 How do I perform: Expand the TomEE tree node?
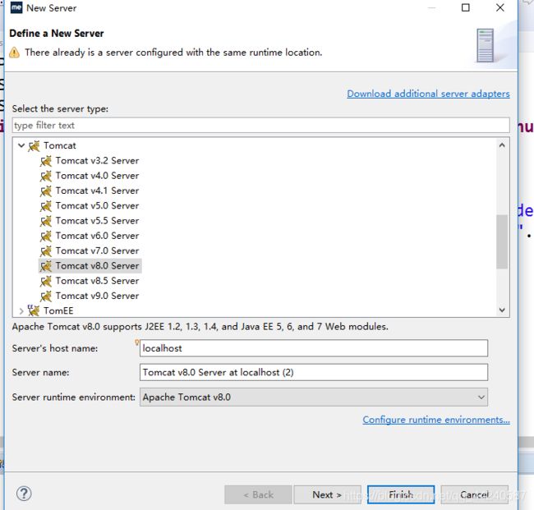click(x=21, y=310)
